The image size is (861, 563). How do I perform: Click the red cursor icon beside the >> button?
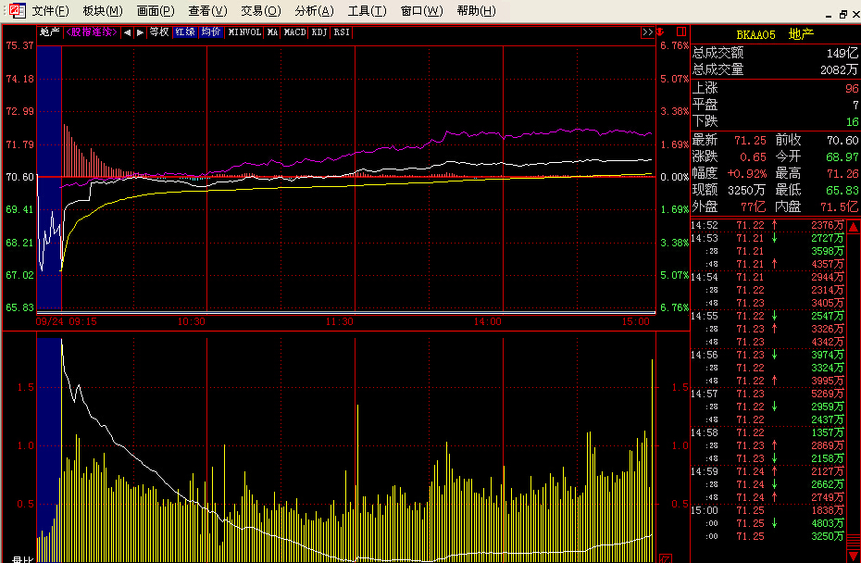click(660, 32)
